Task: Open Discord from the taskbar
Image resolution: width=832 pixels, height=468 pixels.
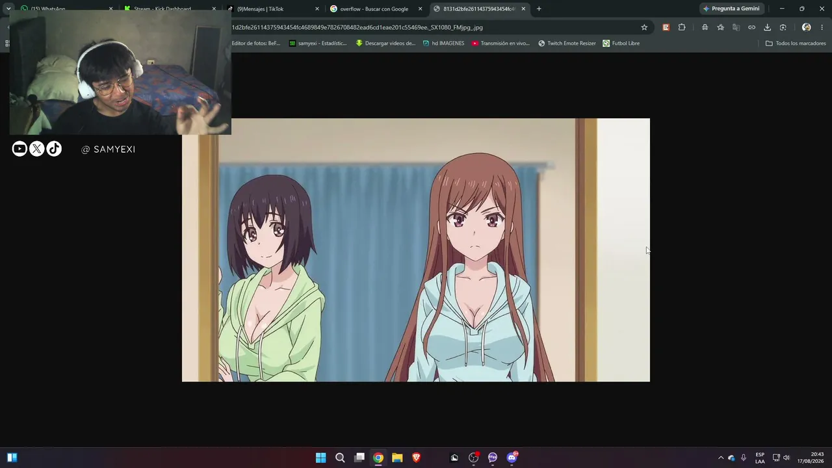Action: [512, 458]
